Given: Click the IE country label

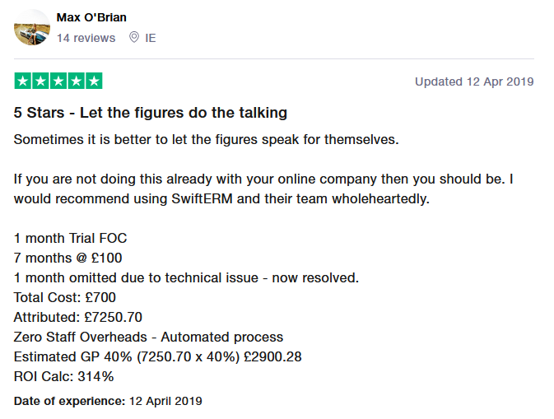Looking at the screenshot, I should point(151,38).
